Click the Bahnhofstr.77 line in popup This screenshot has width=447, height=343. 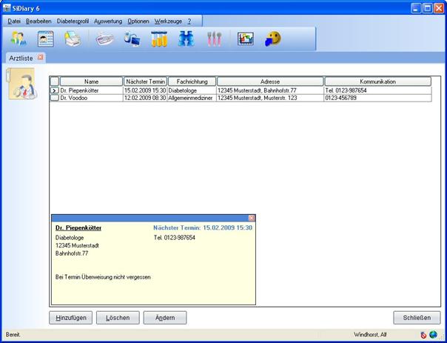click(x=72, y=253)
